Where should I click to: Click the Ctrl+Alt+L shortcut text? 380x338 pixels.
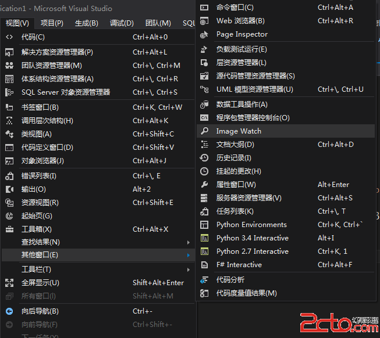pos(150,52)
